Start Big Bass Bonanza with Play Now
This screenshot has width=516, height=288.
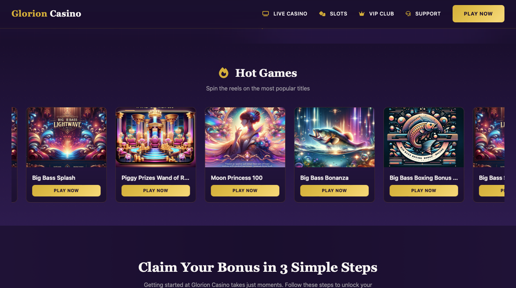pos(334,191)
